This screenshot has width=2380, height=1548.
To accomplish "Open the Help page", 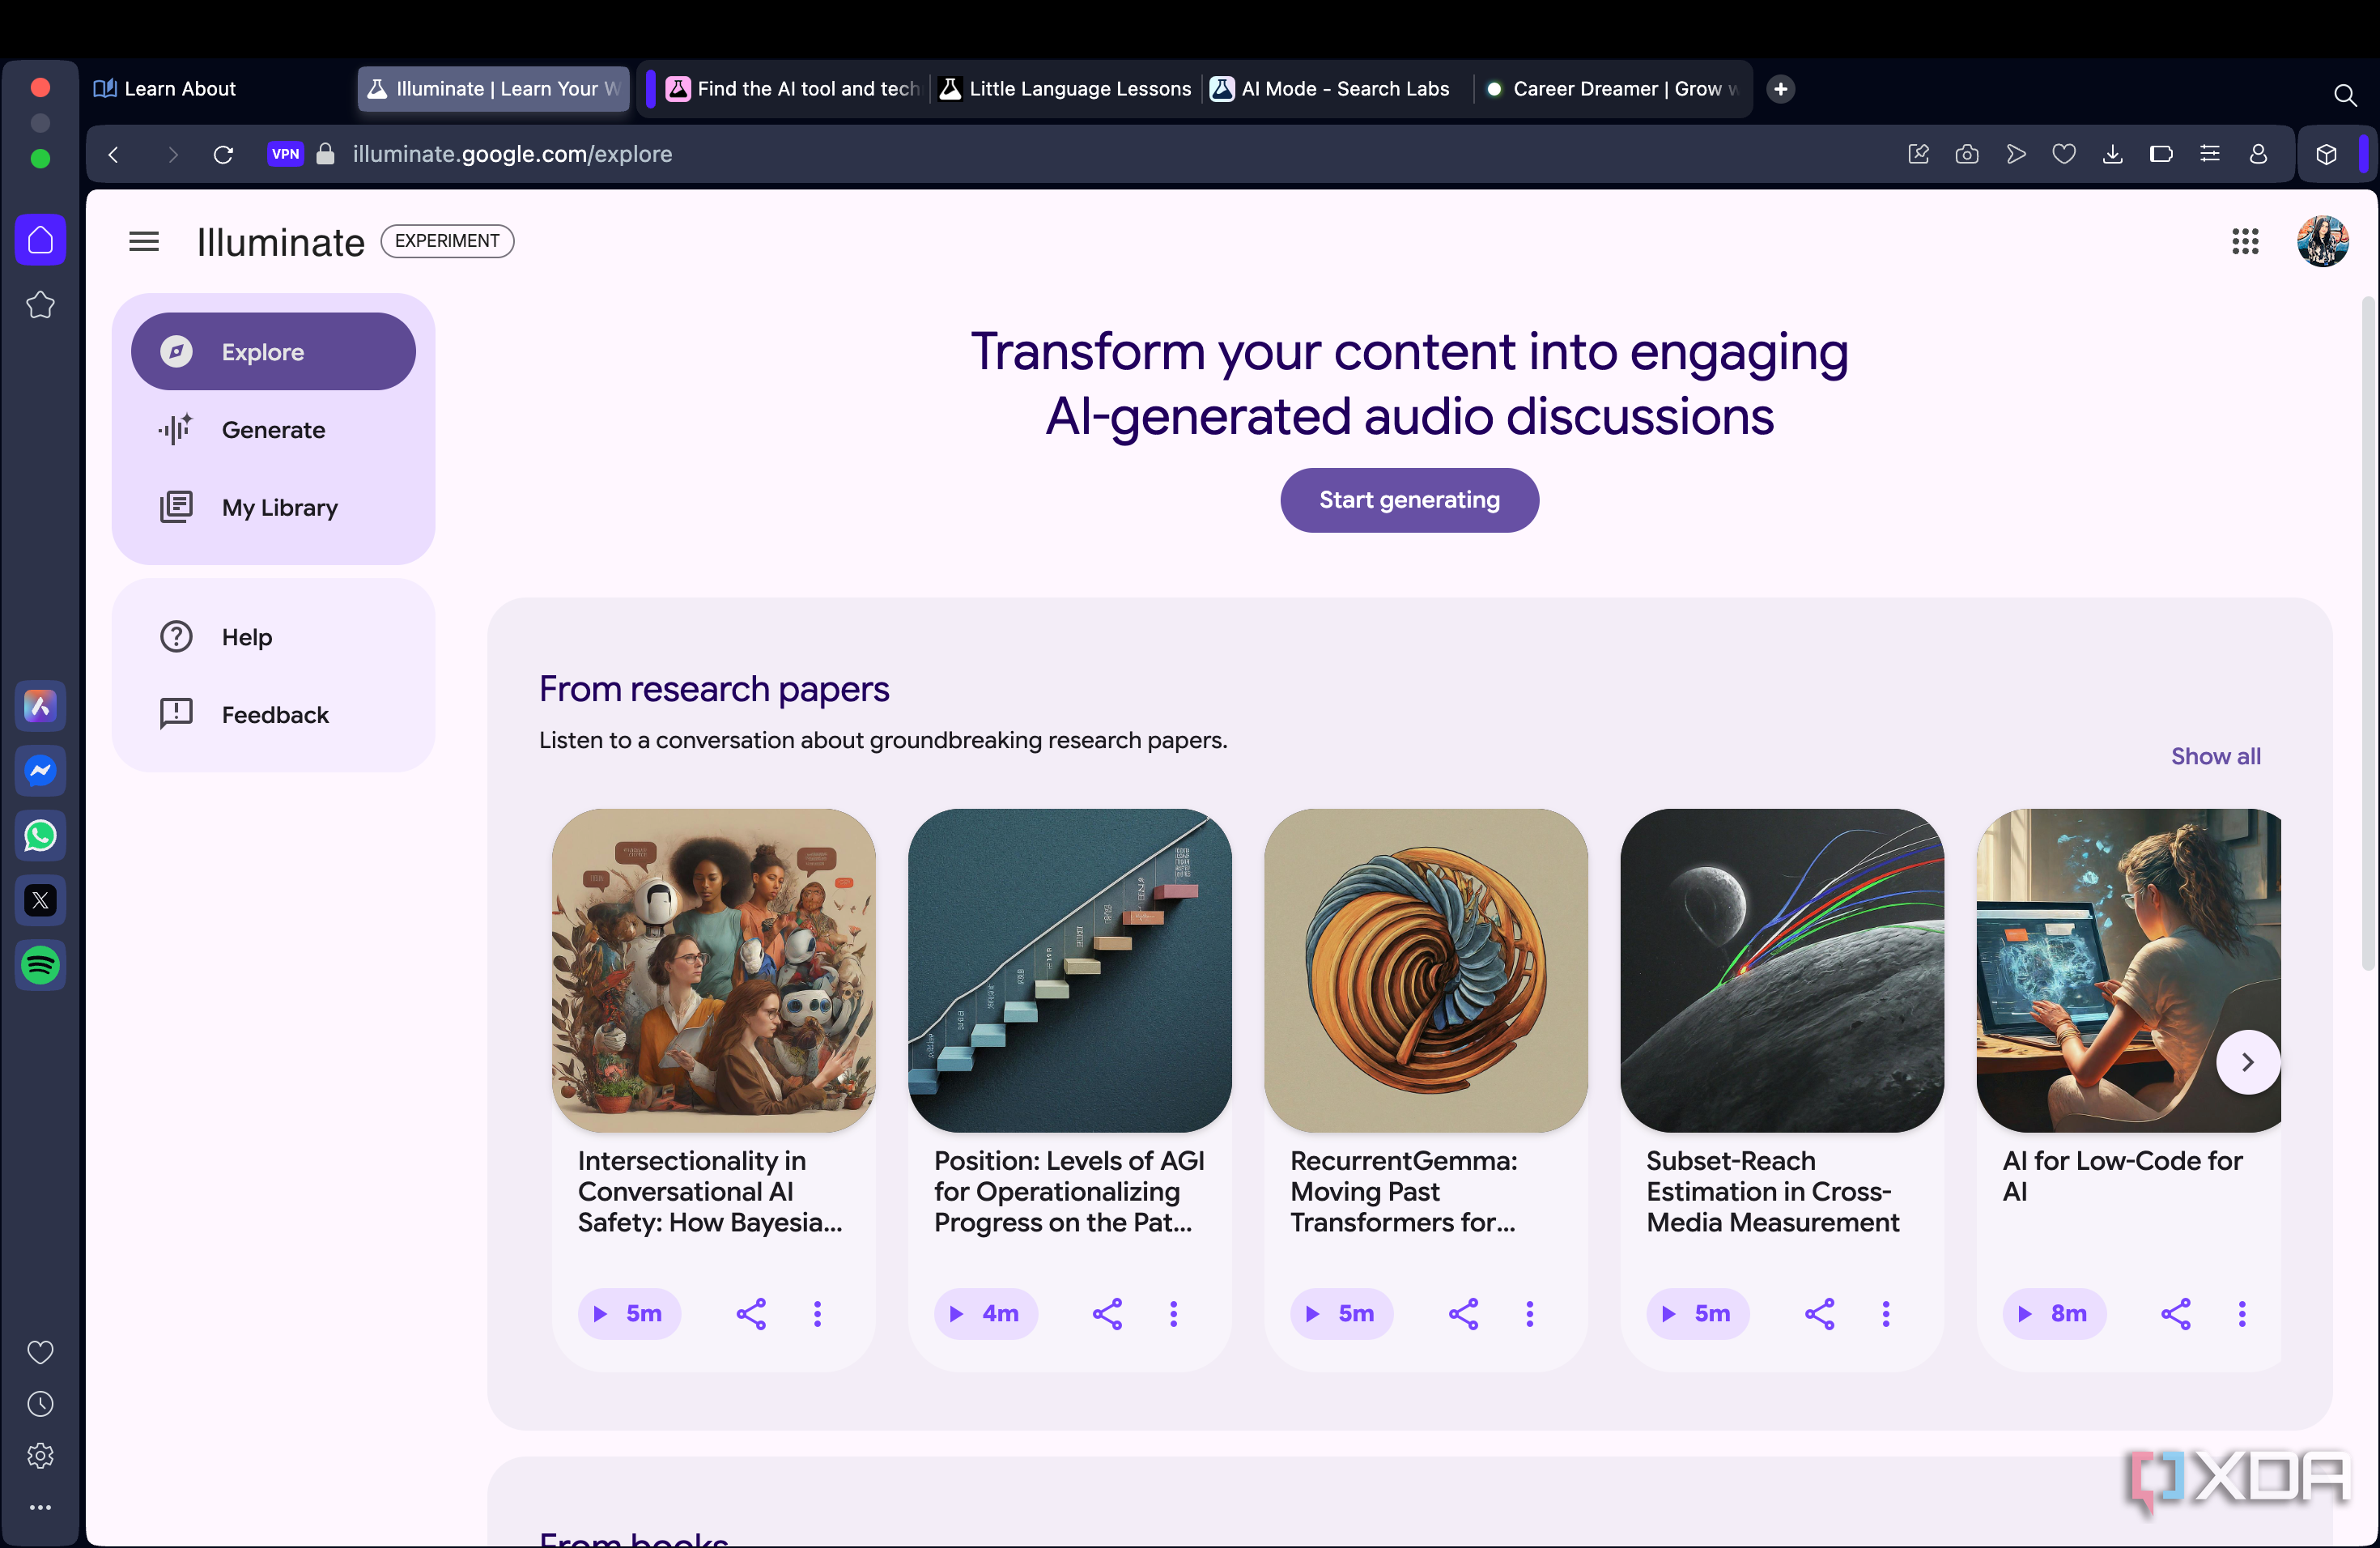I will tap(273, 637).
